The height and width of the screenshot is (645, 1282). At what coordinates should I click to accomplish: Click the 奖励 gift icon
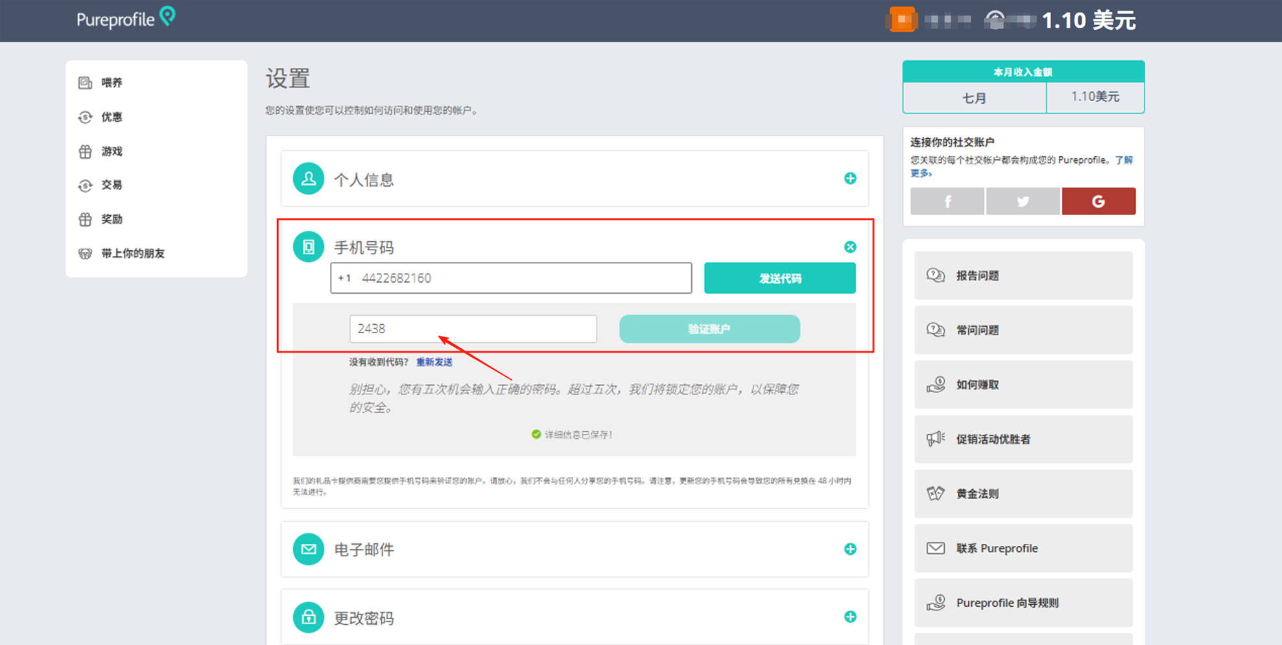(x=85, y=219)
